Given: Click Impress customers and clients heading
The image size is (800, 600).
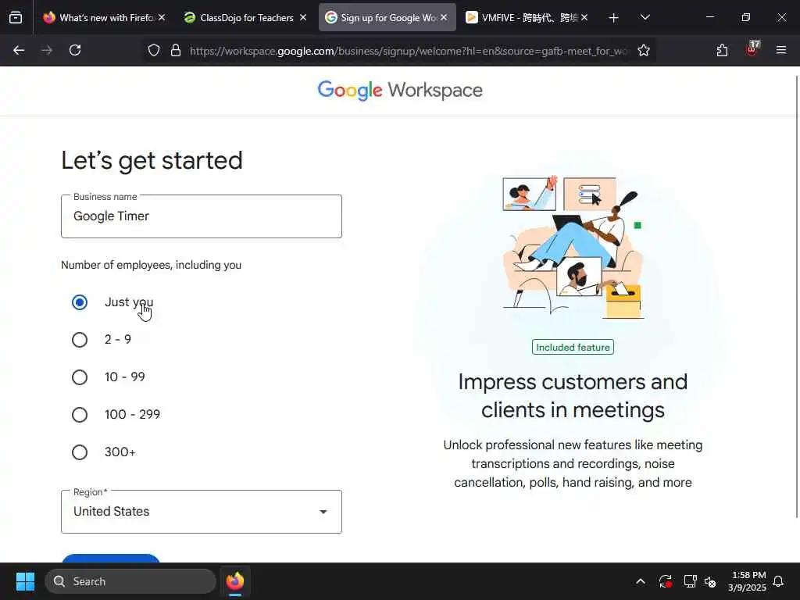Looking at the screenshot, I should [573, 396].
